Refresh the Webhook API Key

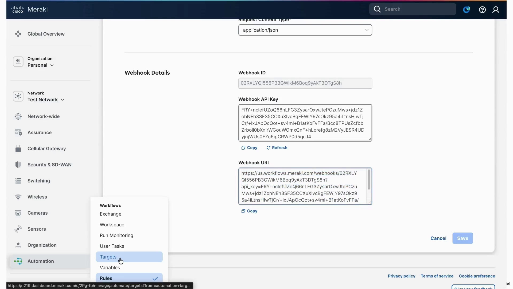pyautogui.click(x=277, y=148)
